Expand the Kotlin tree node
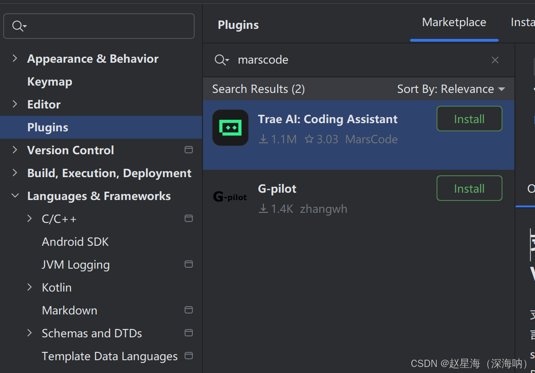Image resolution: width=535 pixels, height=373 pixels. [29, 287]
